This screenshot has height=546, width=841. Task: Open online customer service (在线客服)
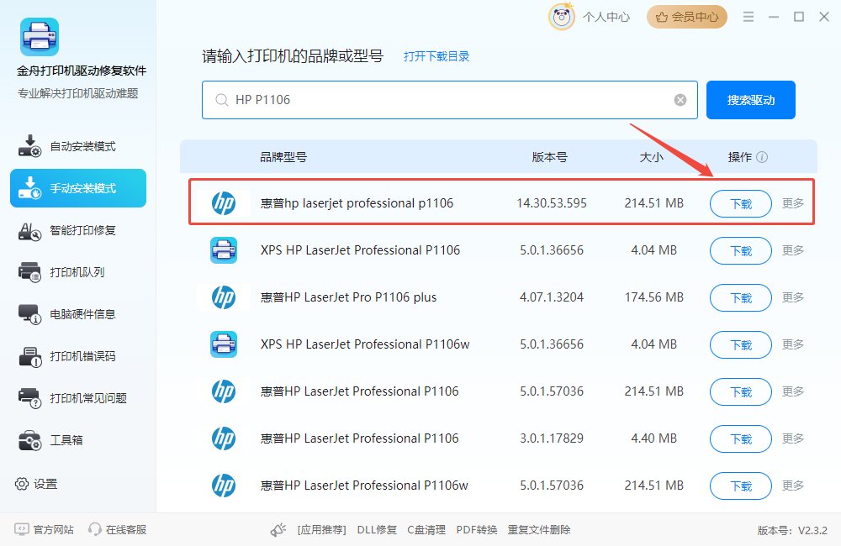pos(118,529)
